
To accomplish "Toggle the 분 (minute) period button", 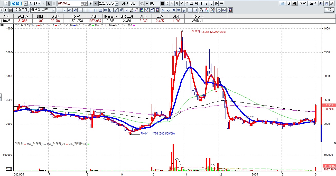I will pos(187,4).
